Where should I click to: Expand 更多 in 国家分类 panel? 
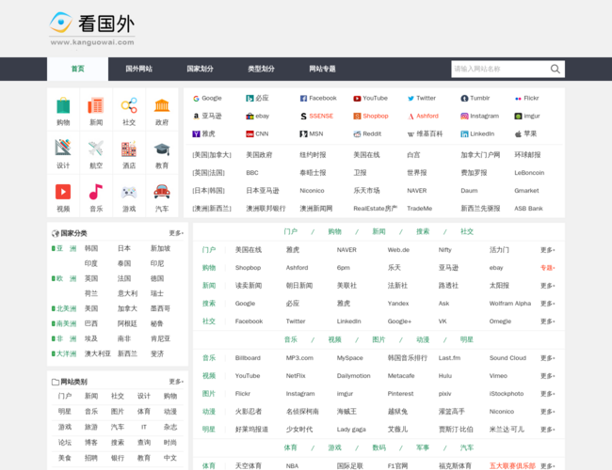[x=176, y=233]
